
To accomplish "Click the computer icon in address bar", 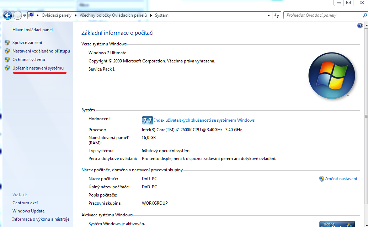I will click(x=31, y=15).
